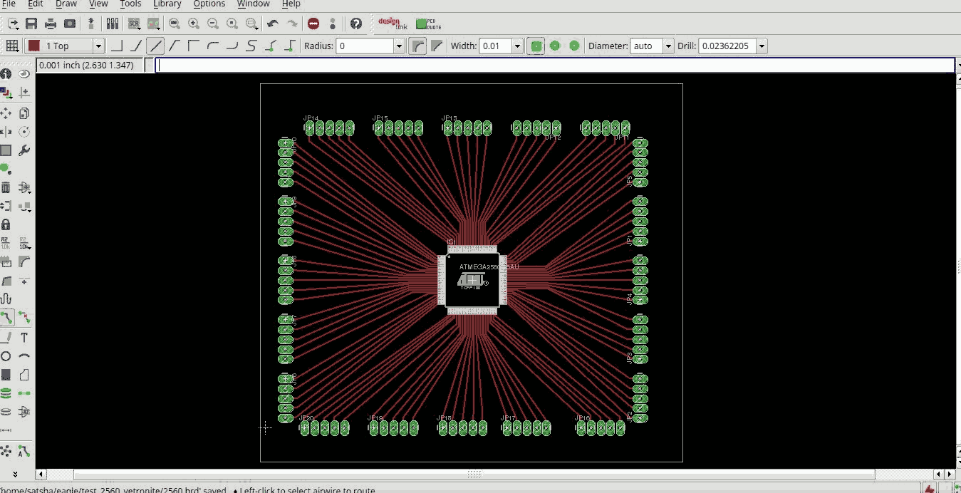The width and height of the screenshot is (961, 493).
Task: Select the Move tool in sidebar
Action: [6, 113]
